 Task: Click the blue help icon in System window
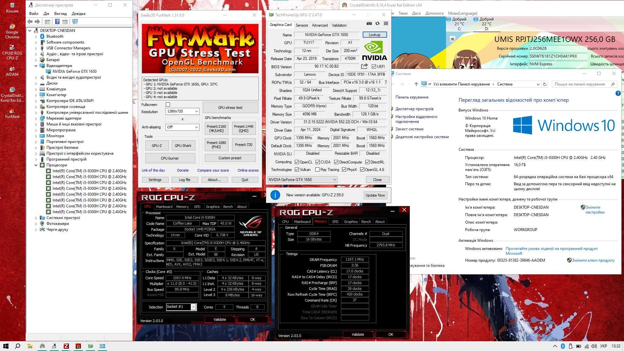pyautogui.click(x=618, y=93)
